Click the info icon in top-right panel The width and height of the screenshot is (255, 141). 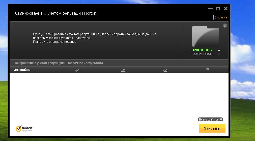click(x=225, y=26)
